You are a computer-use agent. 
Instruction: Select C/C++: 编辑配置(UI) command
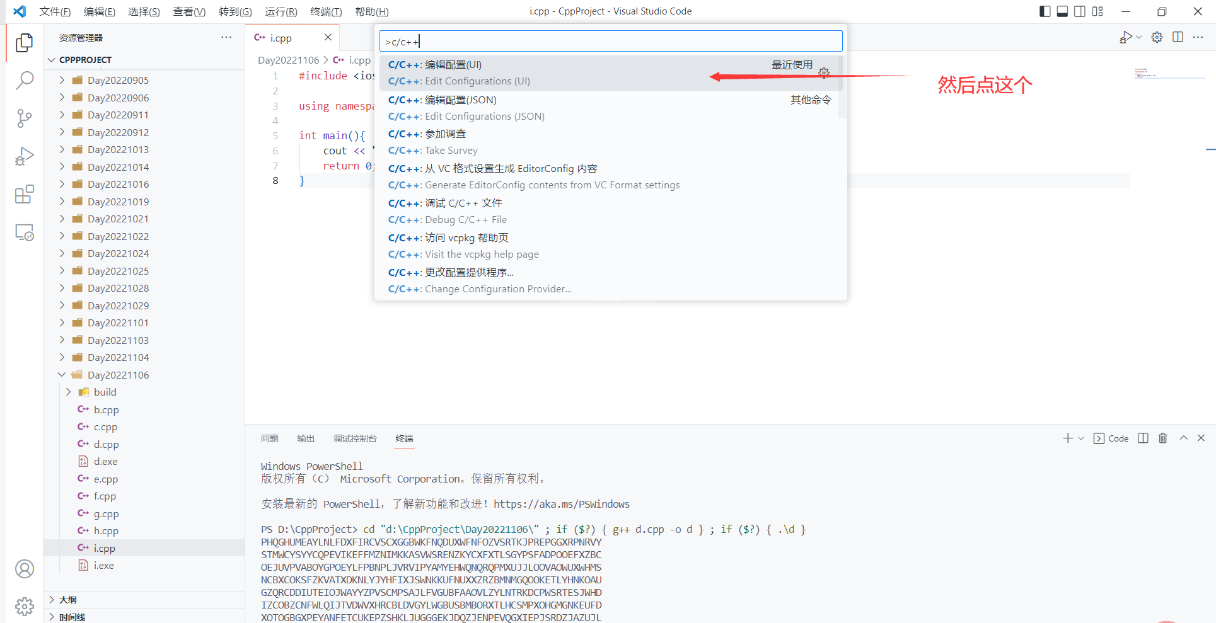tap(611, 72)
